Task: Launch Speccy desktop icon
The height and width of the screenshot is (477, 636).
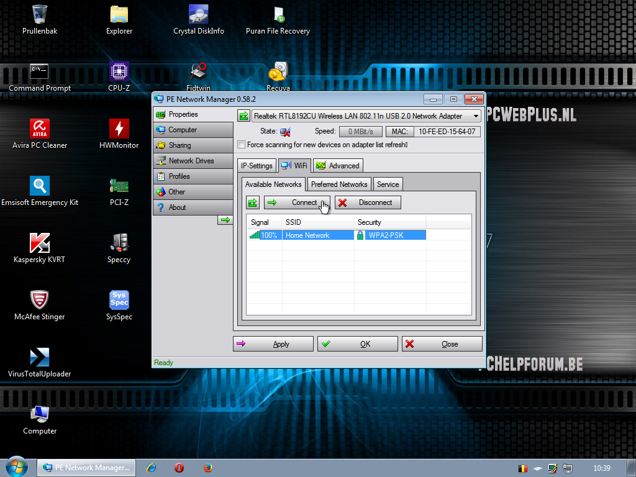Action: (x=119, y=248)
